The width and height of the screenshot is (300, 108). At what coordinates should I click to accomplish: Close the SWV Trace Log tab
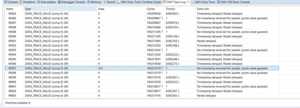coord(188,2)
